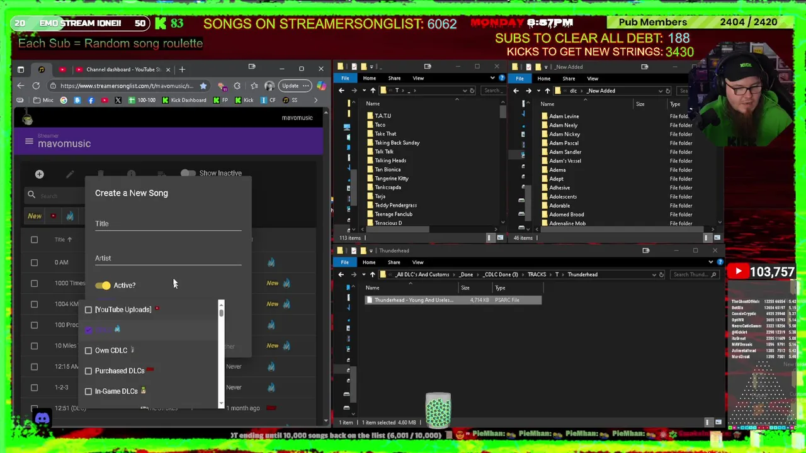Click the favorite star in address bar
The image size is (806, 453).
point(203,86)
